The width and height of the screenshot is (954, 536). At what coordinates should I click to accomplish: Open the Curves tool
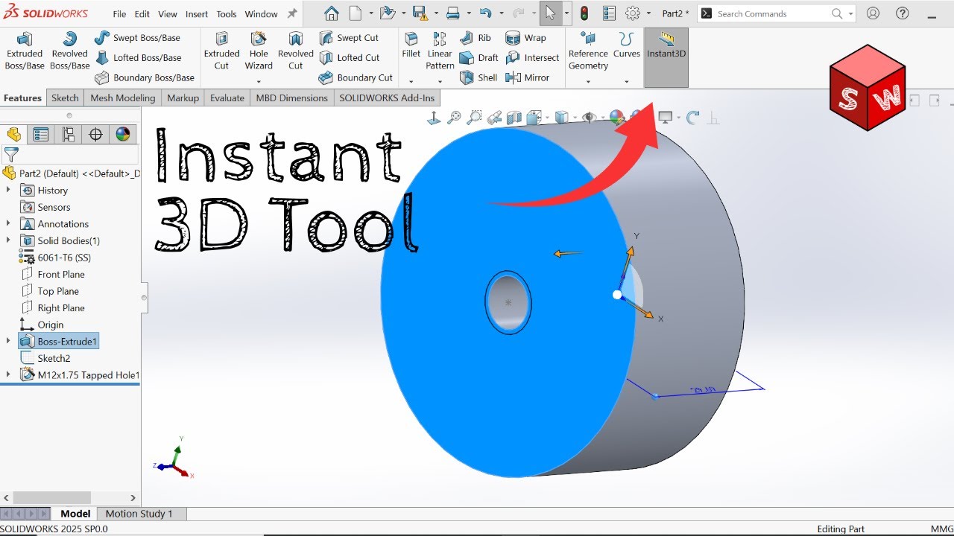coord(626,45)
